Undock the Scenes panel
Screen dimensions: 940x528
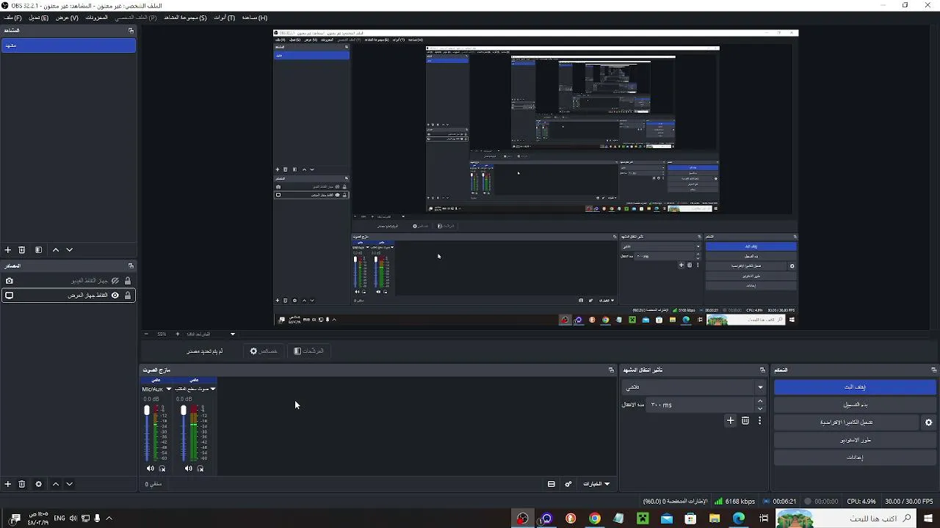131,31
